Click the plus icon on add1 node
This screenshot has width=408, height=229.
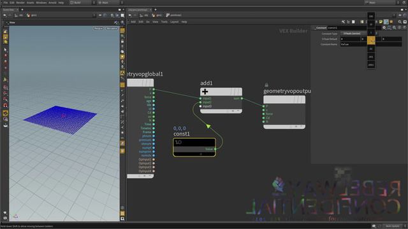(205, 92)
